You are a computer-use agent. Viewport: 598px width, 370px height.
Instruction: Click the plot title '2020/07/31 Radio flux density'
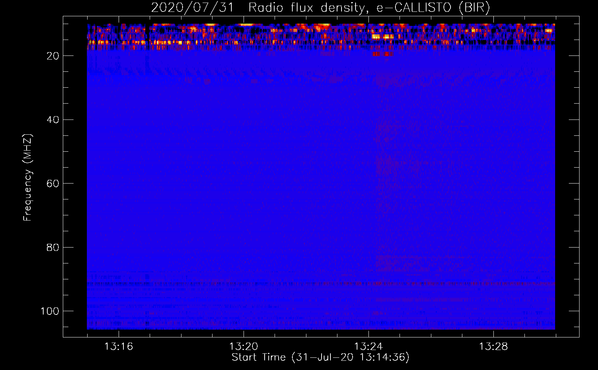(x=320, y=7)
